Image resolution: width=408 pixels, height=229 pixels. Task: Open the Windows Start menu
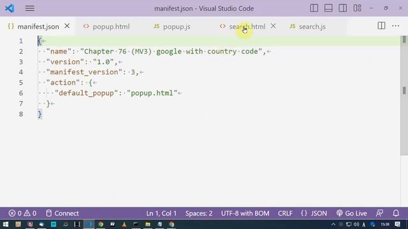[6, 225]
